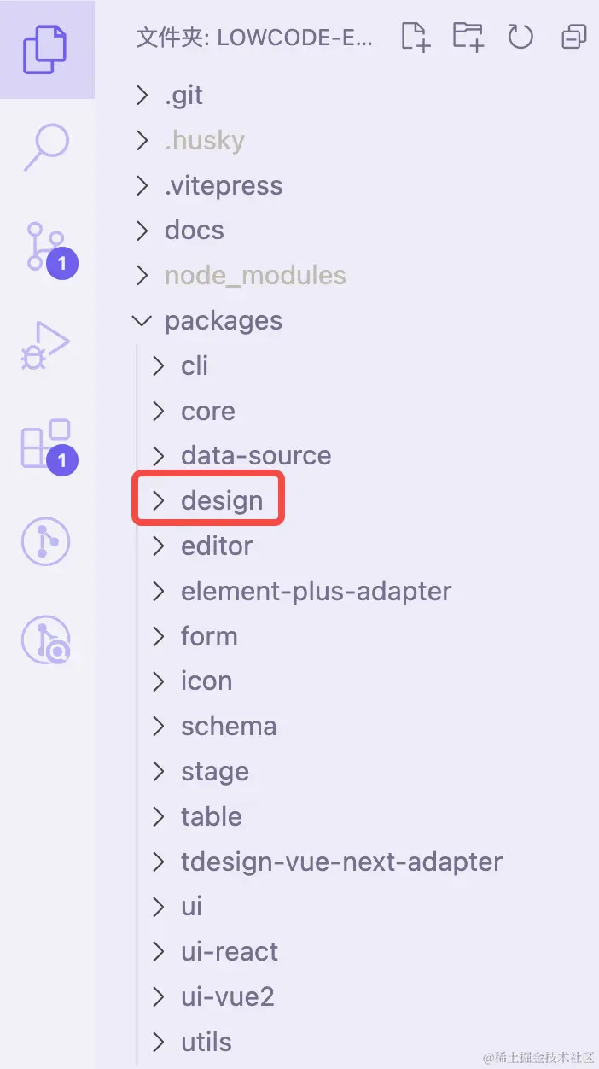
Task: Click the New Folder icon in explorer header
Action: click(468, 37)
